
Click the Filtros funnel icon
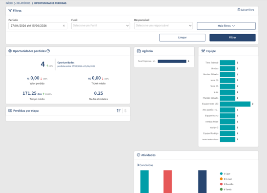tap(10, 11)
